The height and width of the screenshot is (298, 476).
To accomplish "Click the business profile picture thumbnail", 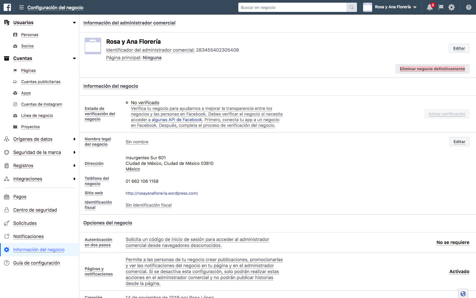I will tap(93, 46).
